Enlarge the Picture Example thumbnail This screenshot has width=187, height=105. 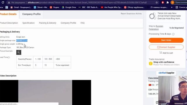click(19, 52)
